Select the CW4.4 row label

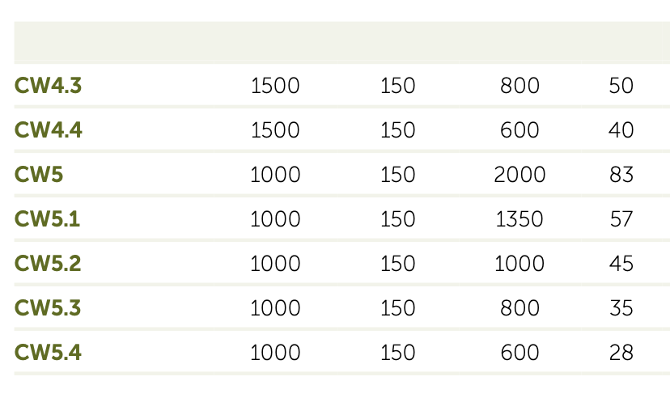[x=49, y=130]
